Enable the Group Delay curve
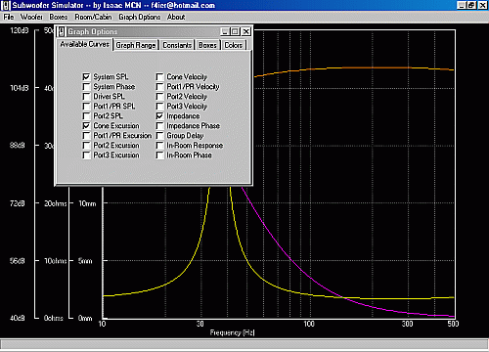 [x=159, y=136]
